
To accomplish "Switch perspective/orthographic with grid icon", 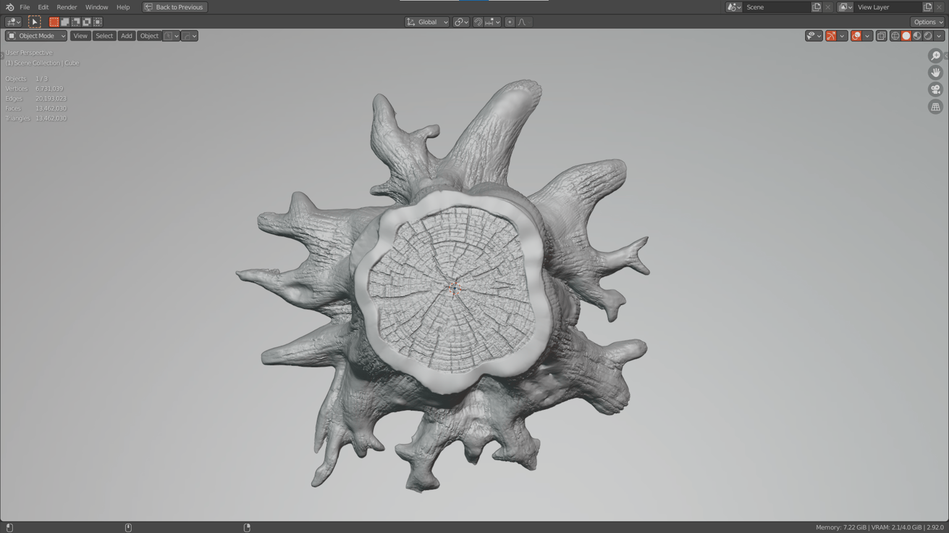I will tap(935, 107).
